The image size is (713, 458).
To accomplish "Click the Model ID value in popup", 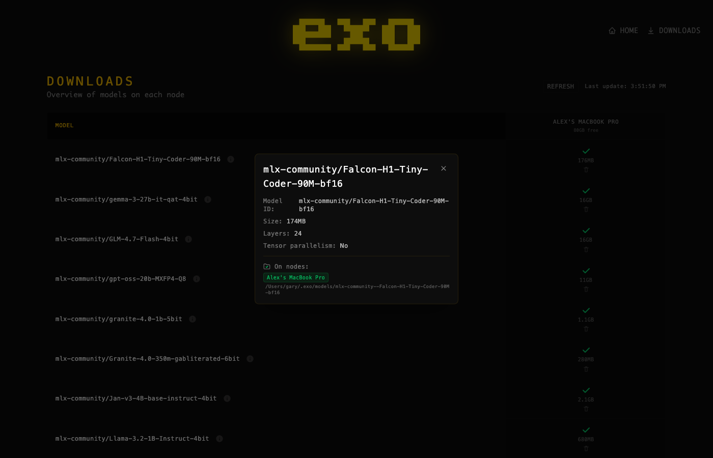I will click(374, 205).
